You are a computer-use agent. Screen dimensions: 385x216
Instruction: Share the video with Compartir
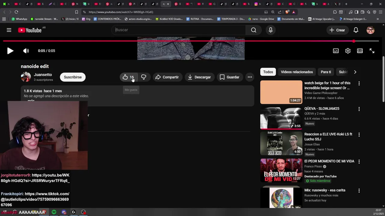pyautogui.click(x=167, y=77)
